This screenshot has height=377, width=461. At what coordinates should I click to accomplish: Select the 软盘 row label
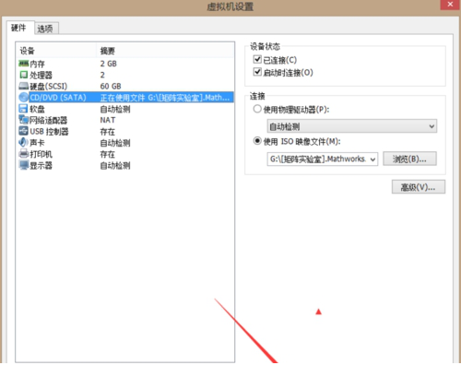pyautogui.click(x=37, y=109)
